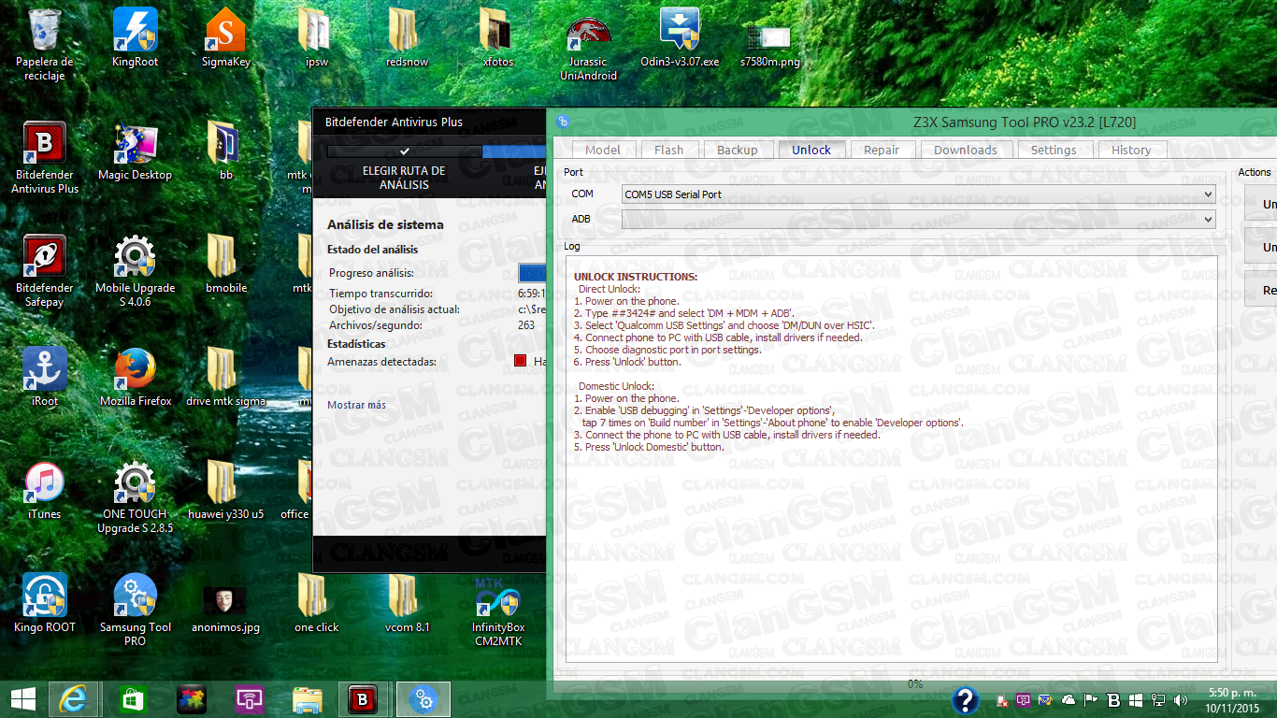This screenshot has height=718, width=1277.
Task: Open the Downloads tab
Action: [x=966, y=150]
